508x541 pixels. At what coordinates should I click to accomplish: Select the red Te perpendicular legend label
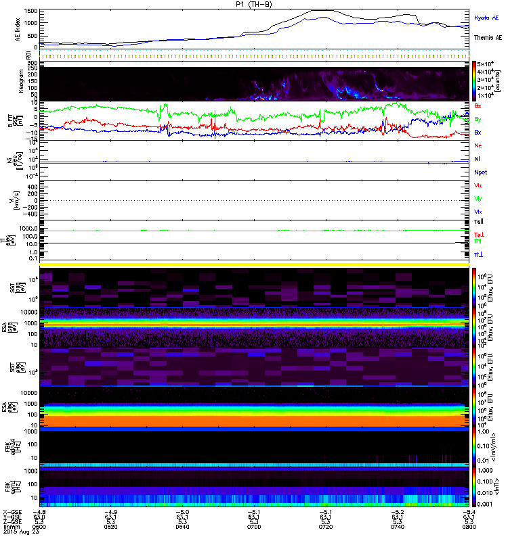pyautogui.click(x=479, y=235)
